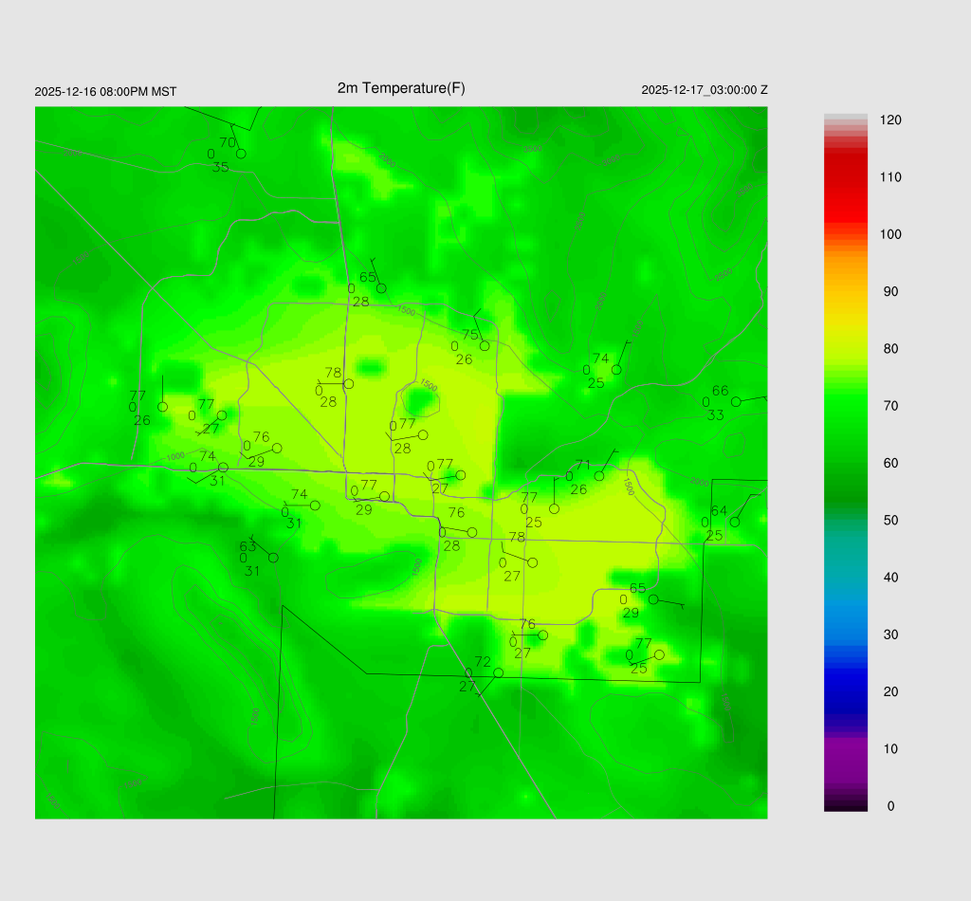Click the station circle labeled 75 and 26
This screenshot has height=901, width=971.
(x=485, y=346)
